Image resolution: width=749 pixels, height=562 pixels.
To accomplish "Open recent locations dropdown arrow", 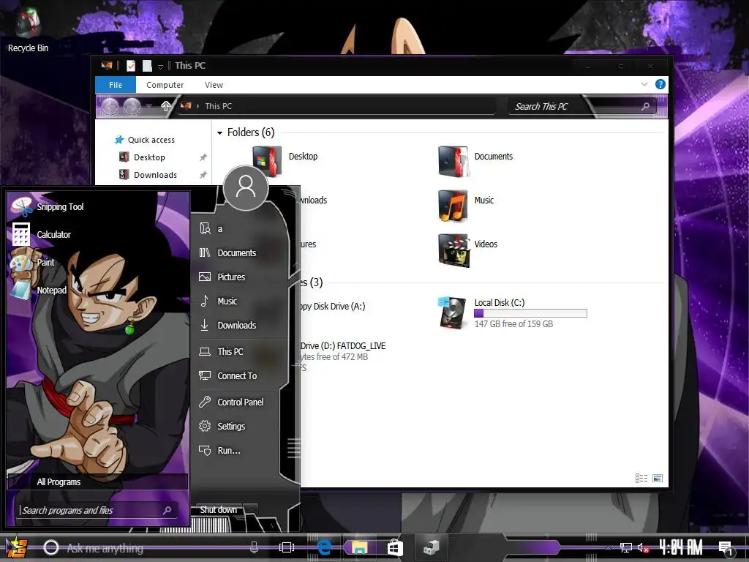I will [149, 106].
